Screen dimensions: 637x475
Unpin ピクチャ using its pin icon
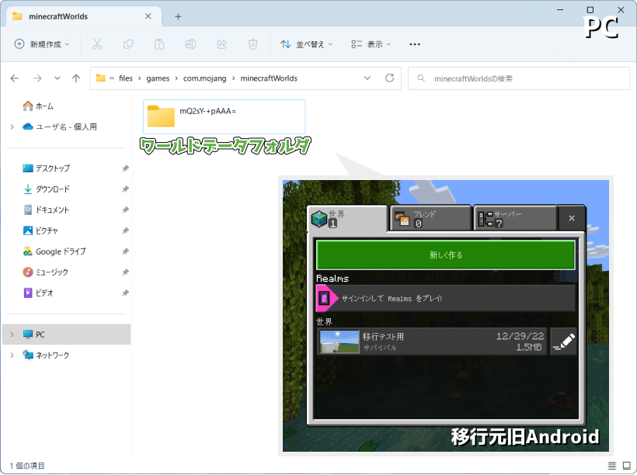[x=125, y=231]
